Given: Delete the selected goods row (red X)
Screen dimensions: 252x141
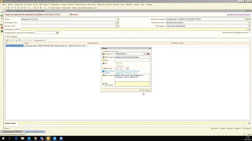Looking at the screenshot, I should coord(16,40).
